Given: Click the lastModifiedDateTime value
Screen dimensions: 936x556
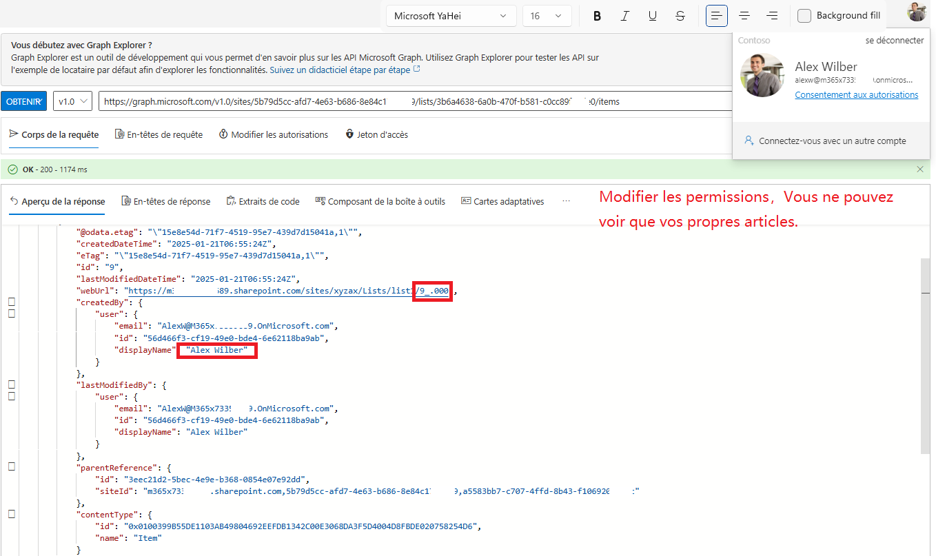Looking at the screenshot, I should [x=244, y=279].
